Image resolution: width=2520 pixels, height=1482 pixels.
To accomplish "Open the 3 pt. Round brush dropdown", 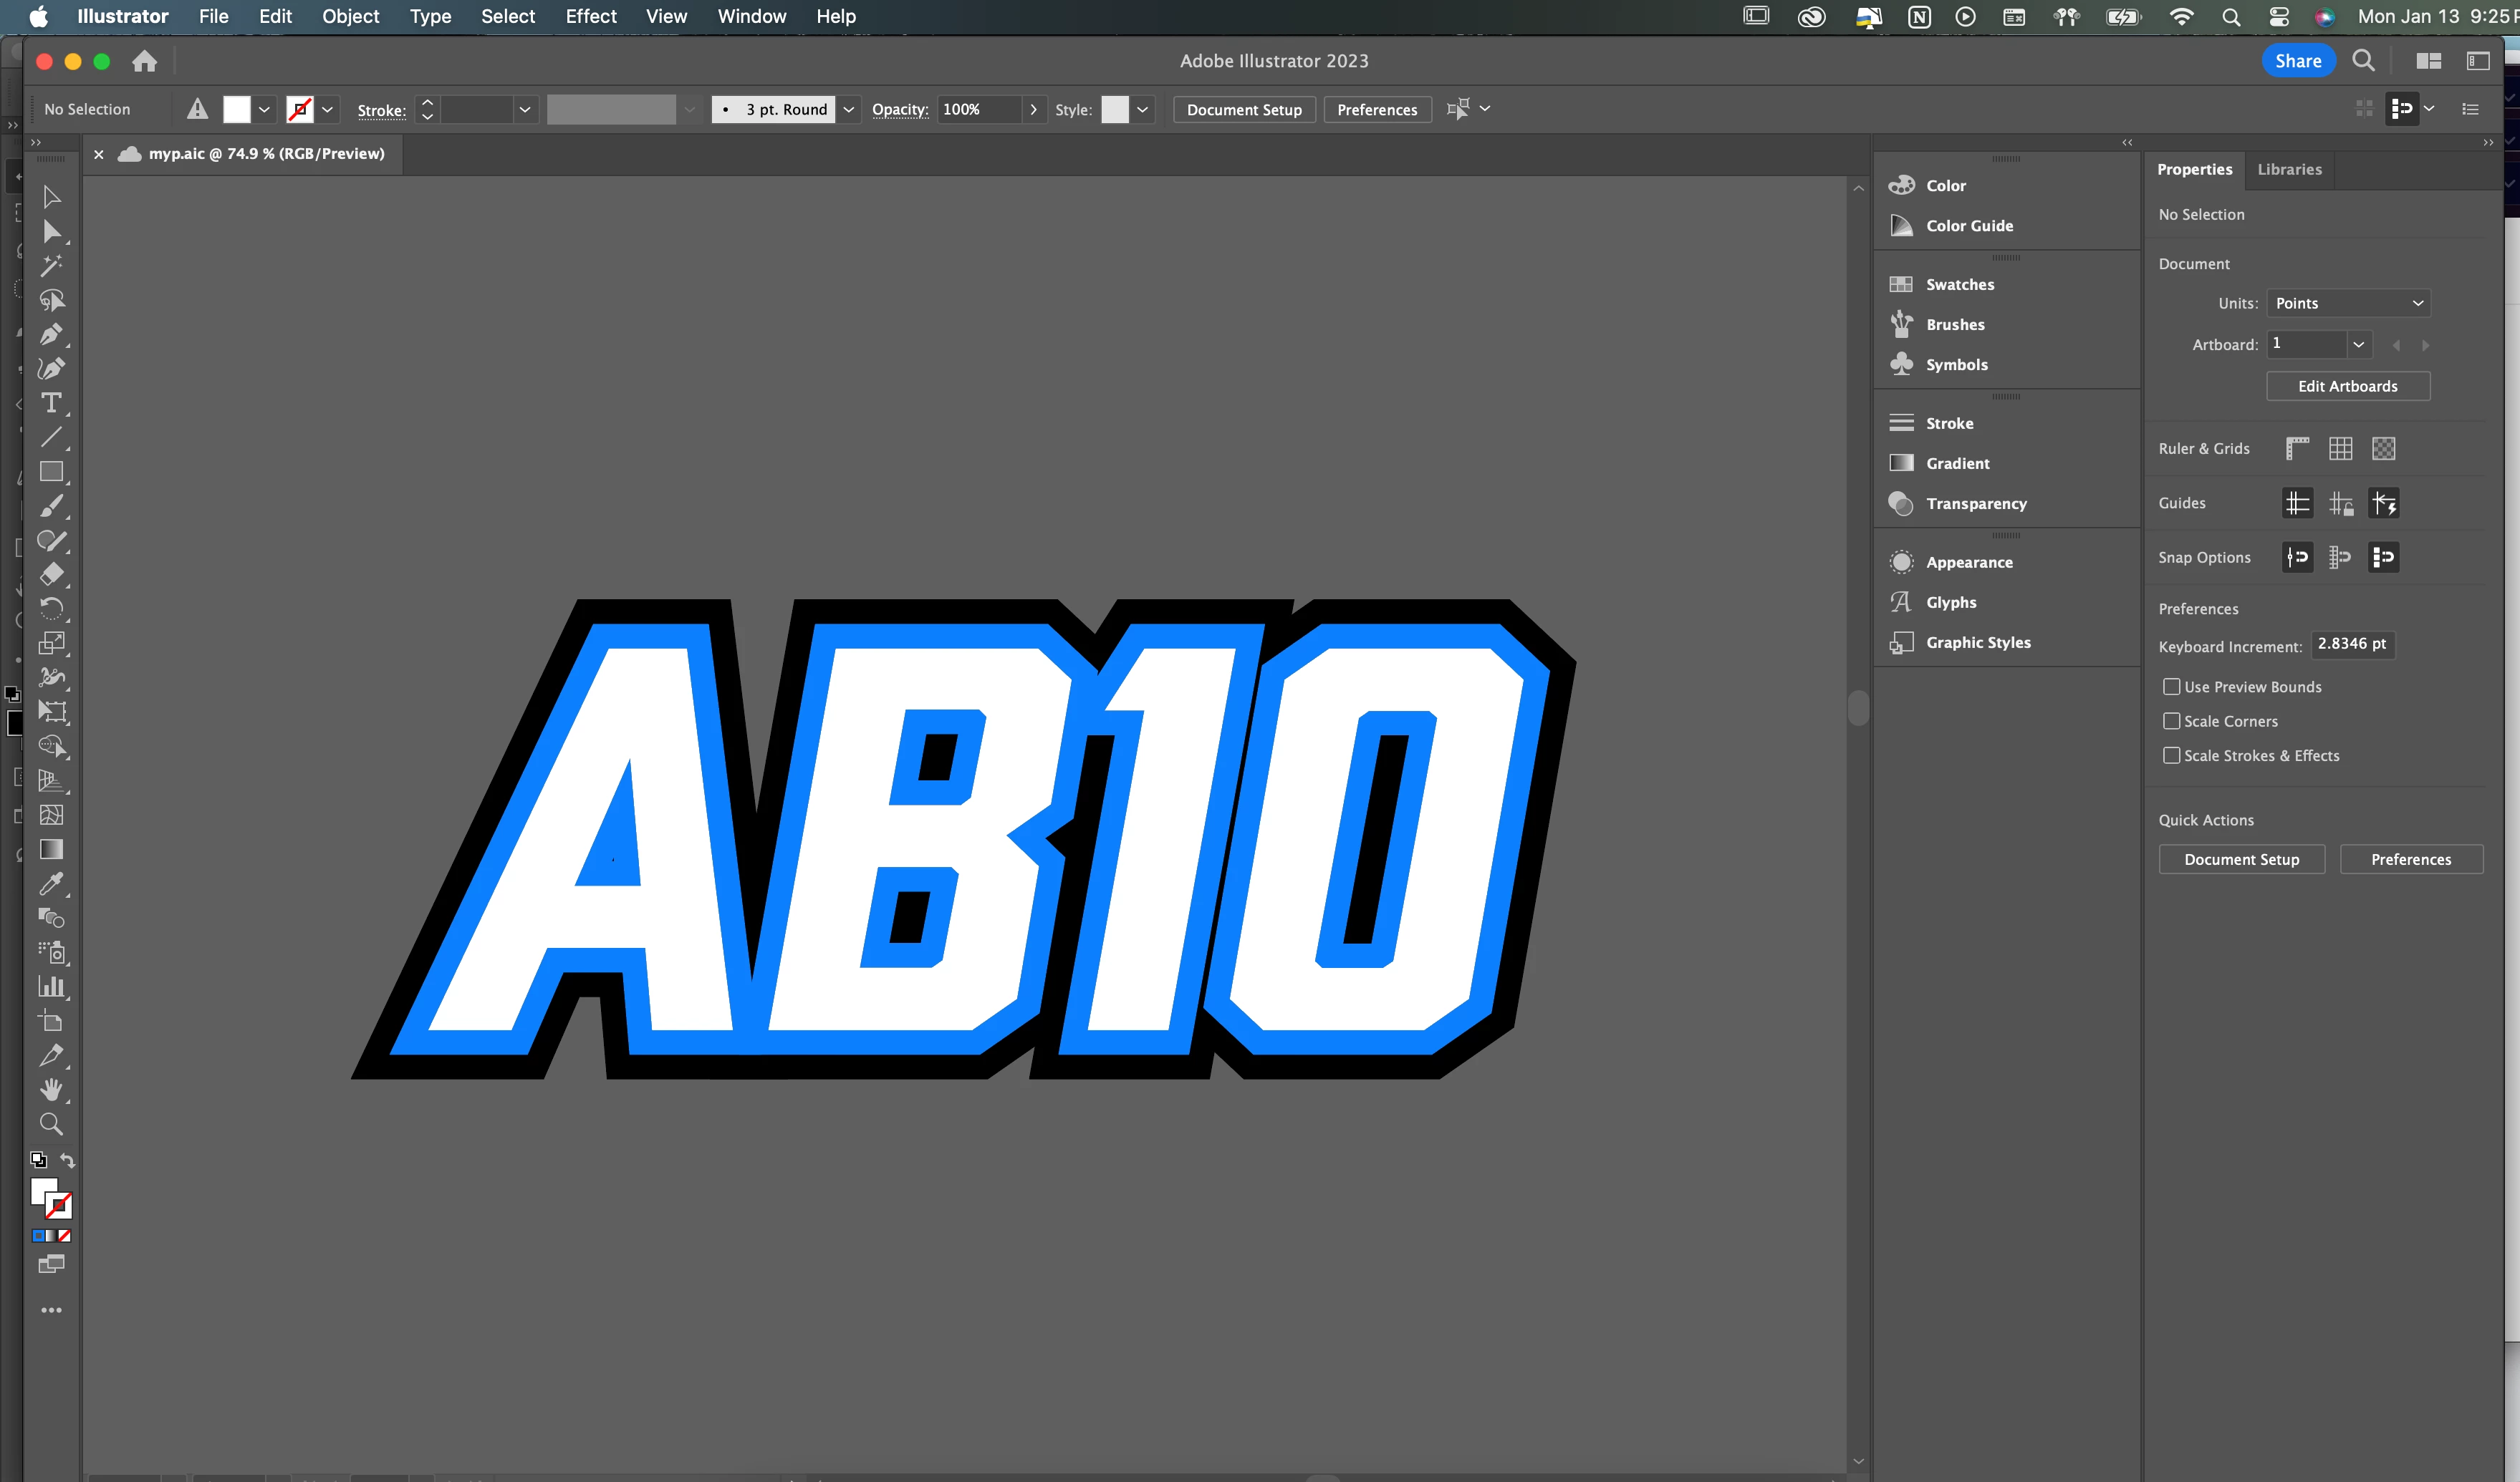I will coord(849,110).
